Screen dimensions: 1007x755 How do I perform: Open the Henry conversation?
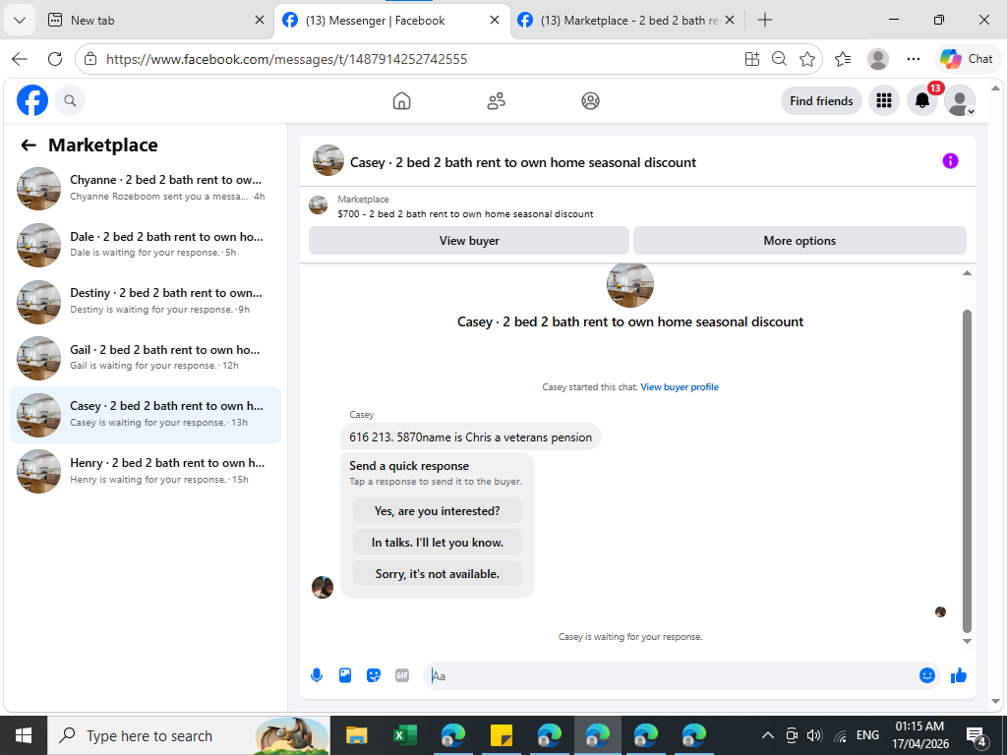(x=146, y=471)
